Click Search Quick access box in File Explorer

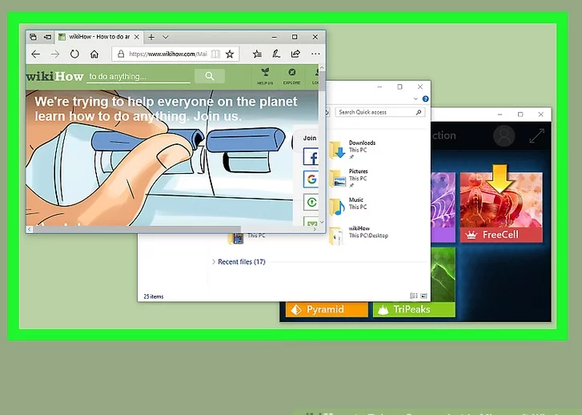(x=379, y=112)
